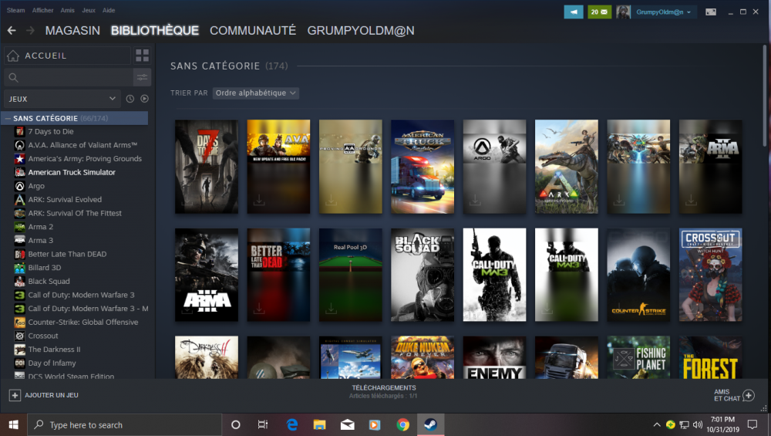This screenshot has width=771, height=436.
Task: Toggle the collections grid view icon
Action: (142, 56)
